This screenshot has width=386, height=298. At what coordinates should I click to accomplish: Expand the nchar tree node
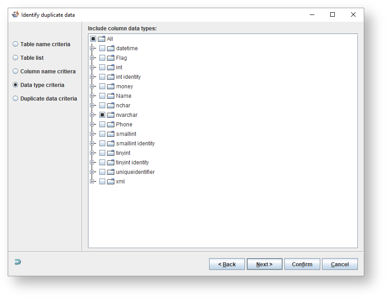point(92,105)
